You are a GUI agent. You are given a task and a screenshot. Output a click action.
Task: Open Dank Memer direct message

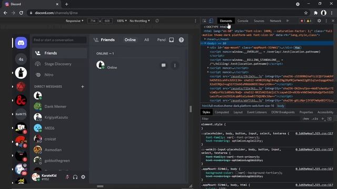coord(60,107)
